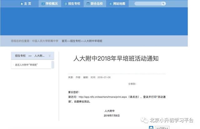Image resolution: width=200 pixels, height=129 pixels.
Task: Click the blue home icon at page bottom
Action: coord(151,127)
